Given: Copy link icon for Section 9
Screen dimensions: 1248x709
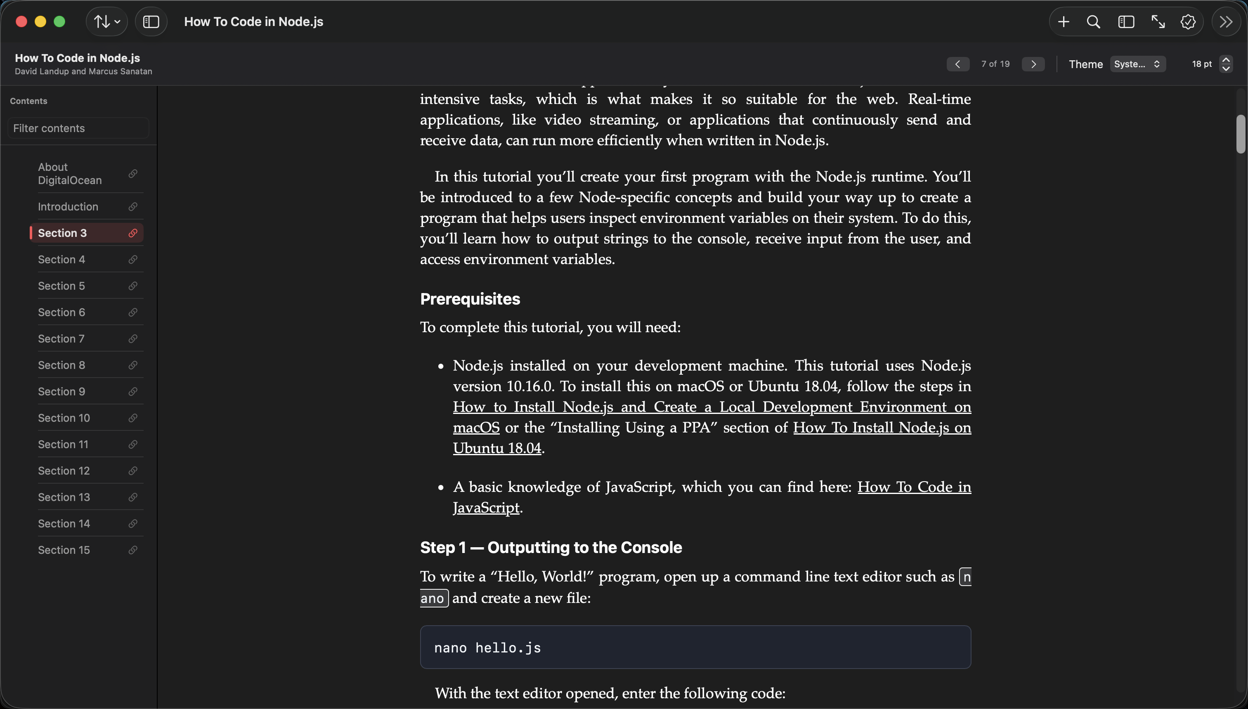Looking at the screenshot, I should coord(132,392).
